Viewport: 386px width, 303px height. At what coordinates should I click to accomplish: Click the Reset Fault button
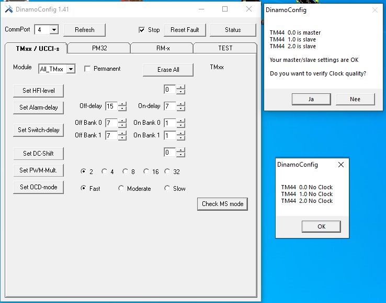pyautogui.click(x=185, y=30)
